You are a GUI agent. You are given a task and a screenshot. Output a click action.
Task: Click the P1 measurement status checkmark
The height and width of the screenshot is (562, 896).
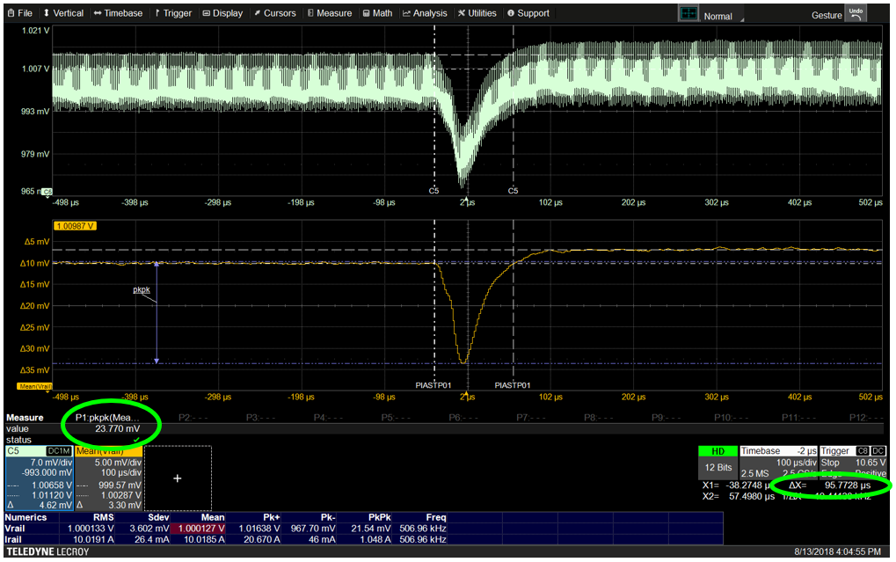(136, 439)
